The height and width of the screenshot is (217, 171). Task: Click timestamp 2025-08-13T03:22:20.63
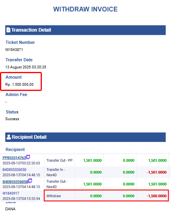click(x=21, y=163)
